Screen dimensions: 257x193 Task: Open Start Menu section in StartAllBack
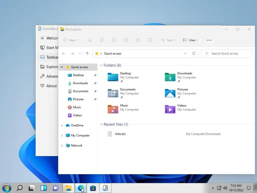tap(49, 47)
